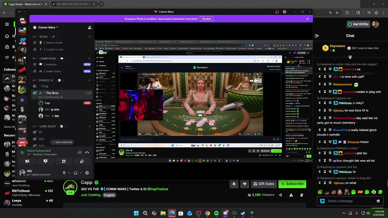Image resolution: width=388 pixels, height=218 pixels.
Task: Open Discord direct messages home icon
Action: pos(22,21)
